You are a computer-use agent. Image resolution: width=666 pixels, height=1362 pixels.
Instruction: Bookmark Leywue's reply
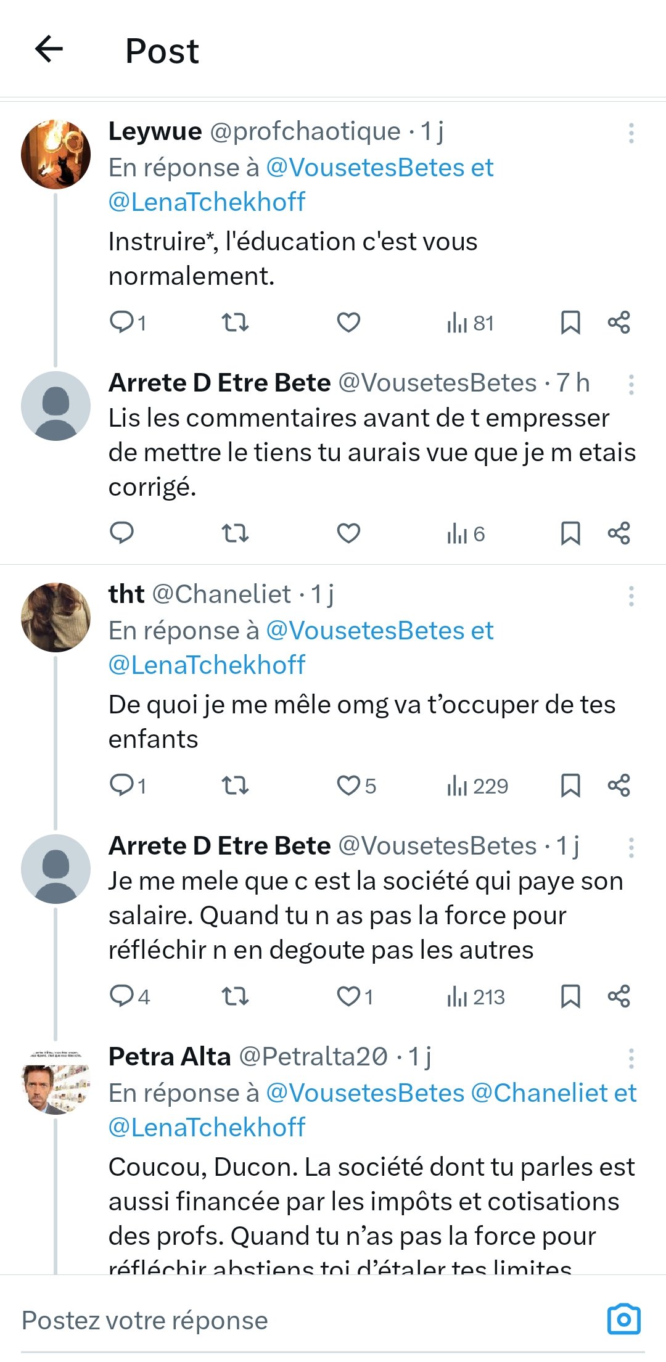click(570, 322)
